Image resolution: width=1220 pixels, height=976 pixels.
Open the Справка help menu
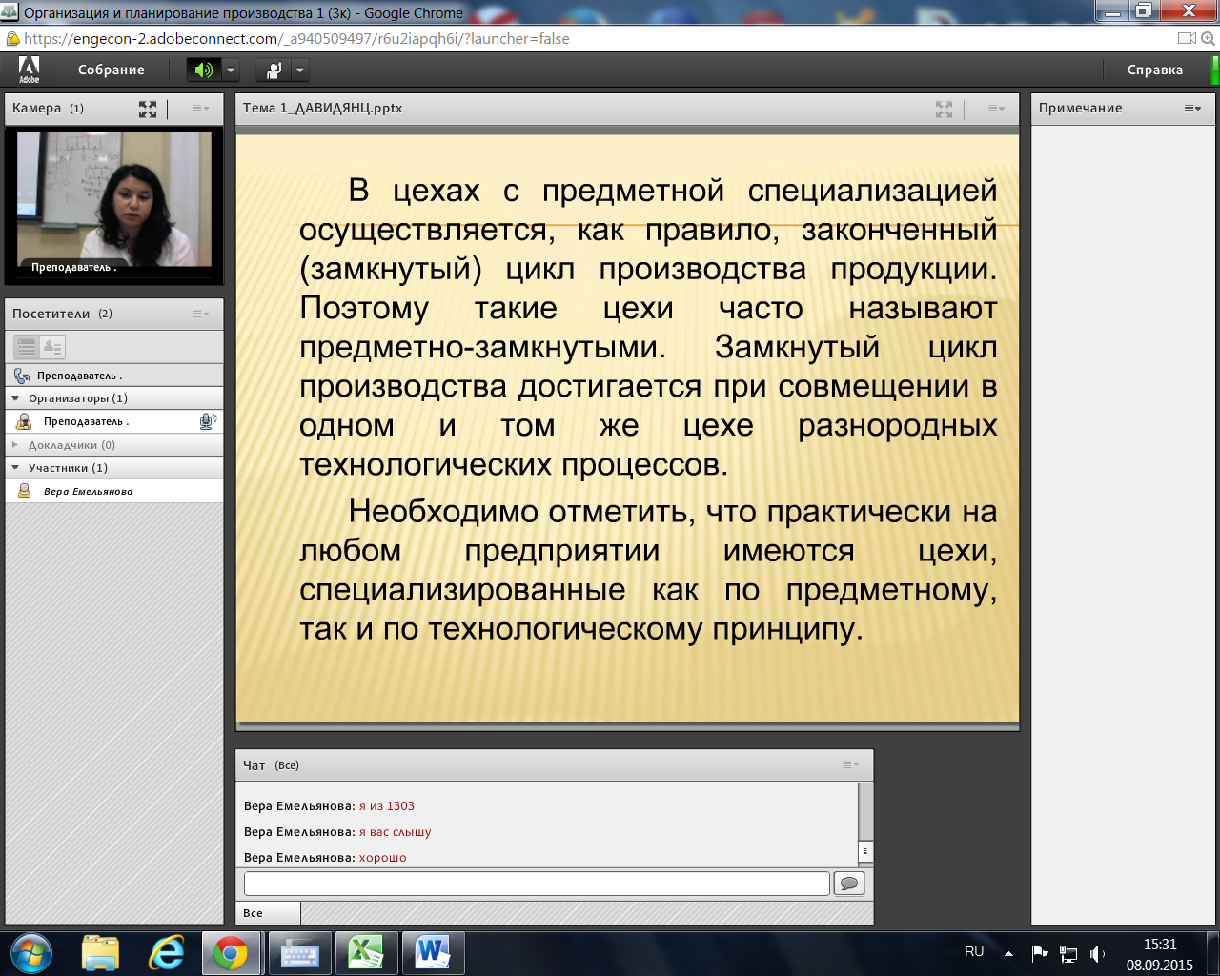pos(1154,70)
